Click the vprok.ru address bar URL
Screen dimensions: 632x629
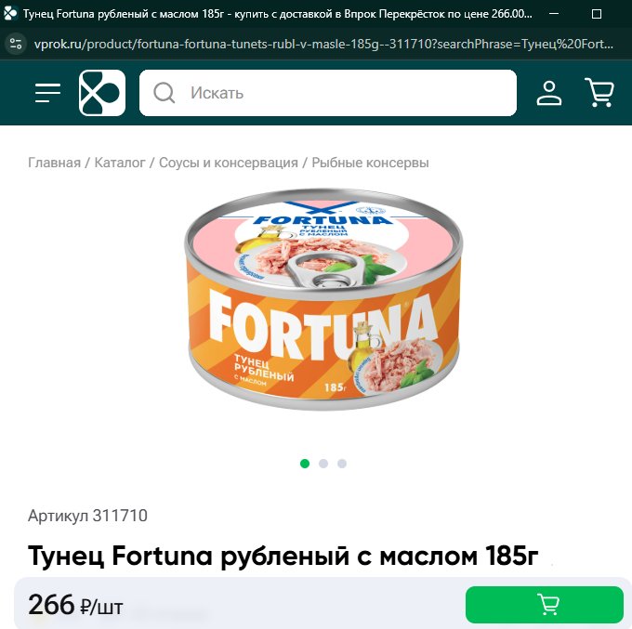pyautogui.click(x=323, y=44)
